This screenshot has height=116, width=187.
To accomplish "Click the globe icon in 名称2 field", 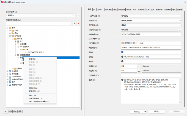I will (122, 57).
